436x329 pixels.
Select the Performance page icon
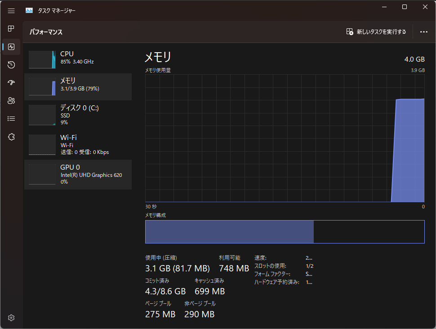[11, 47]
